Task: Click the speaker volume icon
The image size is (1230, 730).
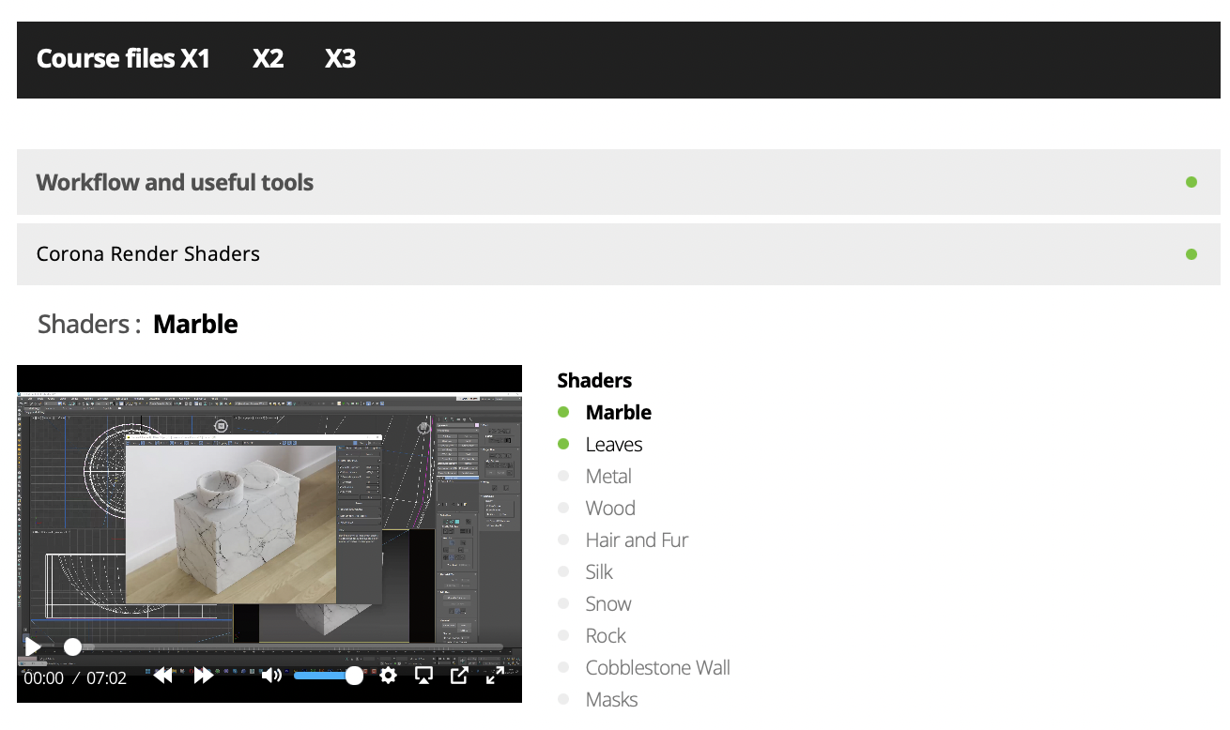Action: click(x=272, y=675)
